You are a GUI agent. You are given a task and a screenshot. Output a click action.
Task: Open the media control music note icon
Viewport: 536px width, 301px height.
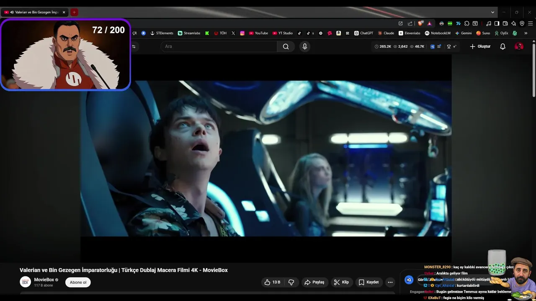point(488,23)
